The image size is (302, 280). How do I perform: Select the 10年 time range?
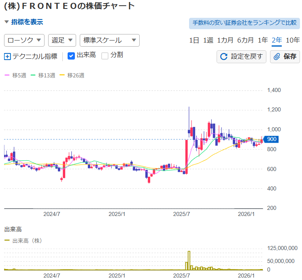click(x=293, y=40)
